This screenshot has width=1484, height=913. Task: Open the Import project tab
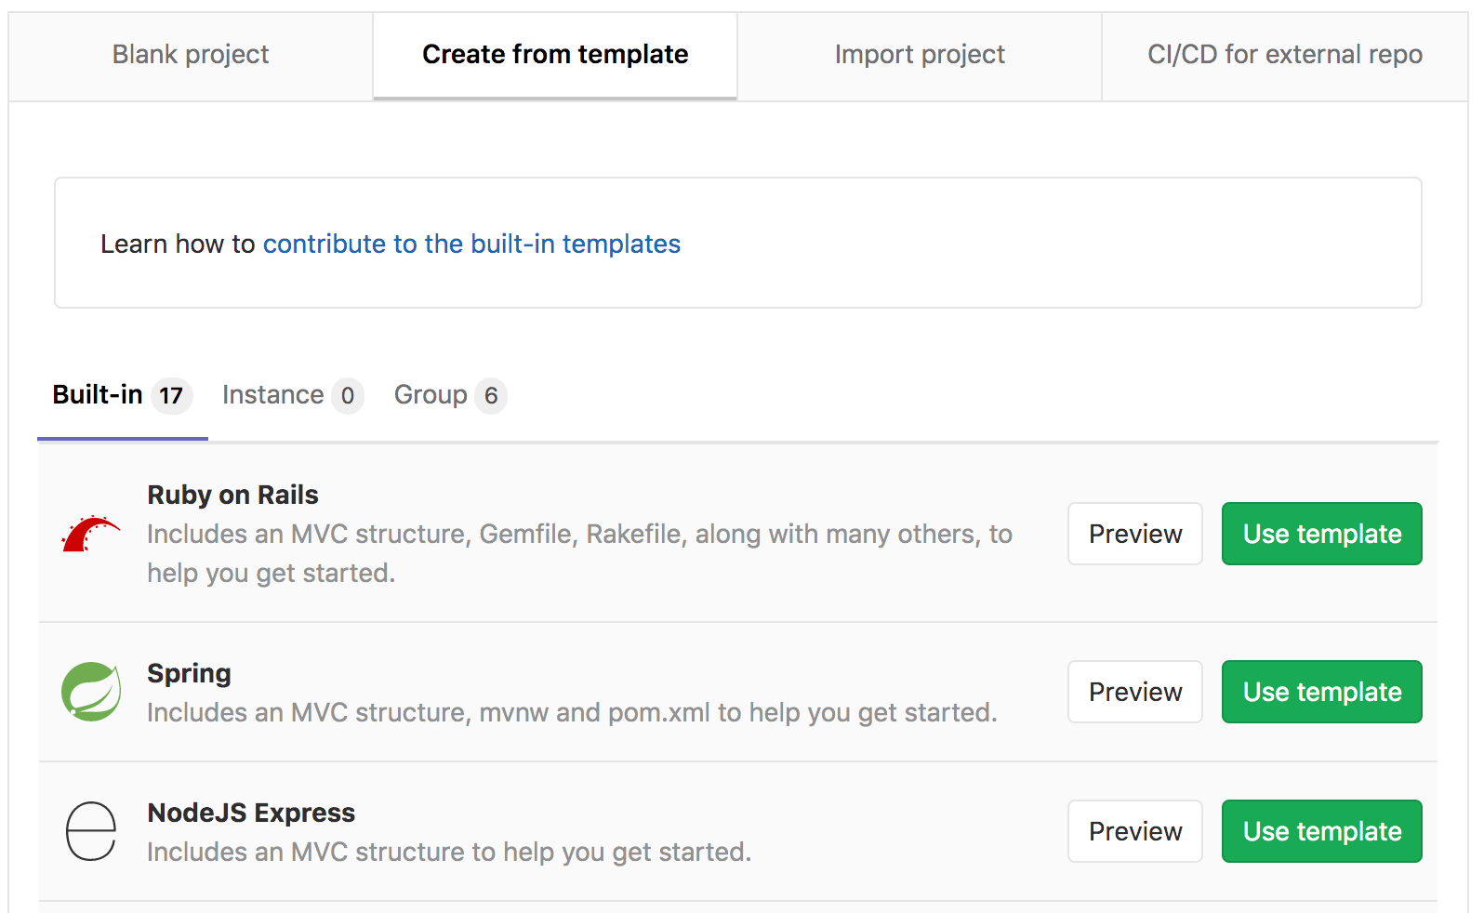pos(920,55)
